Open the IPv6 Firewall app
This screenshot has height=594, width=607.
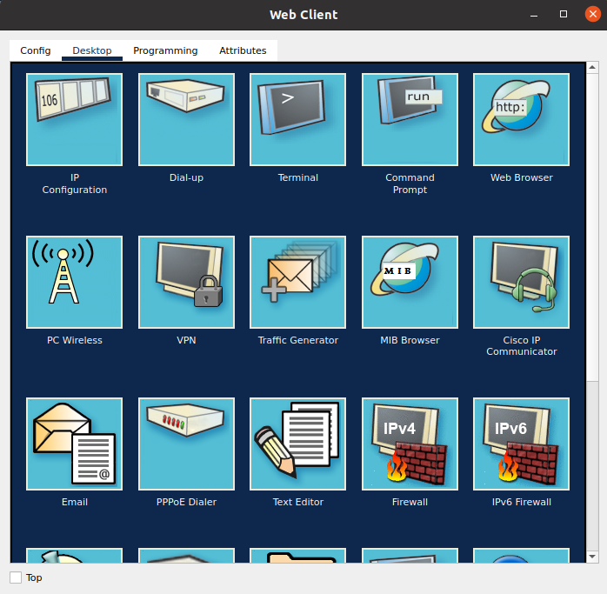click(521, 444)
